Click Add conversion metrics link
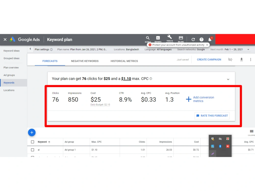Viewport: 255px width, 191px height. tap(203, 99)
